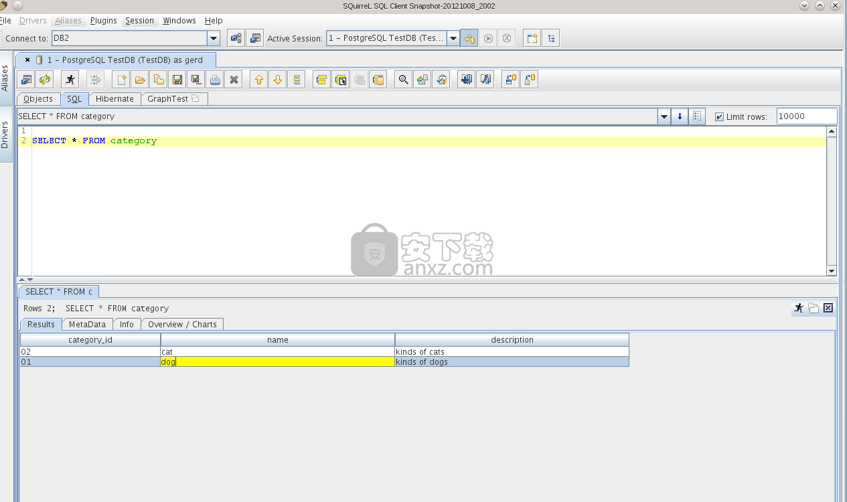847x502 pixels.
Task: Click the Limit rows value field
Action: pos(807,116)
